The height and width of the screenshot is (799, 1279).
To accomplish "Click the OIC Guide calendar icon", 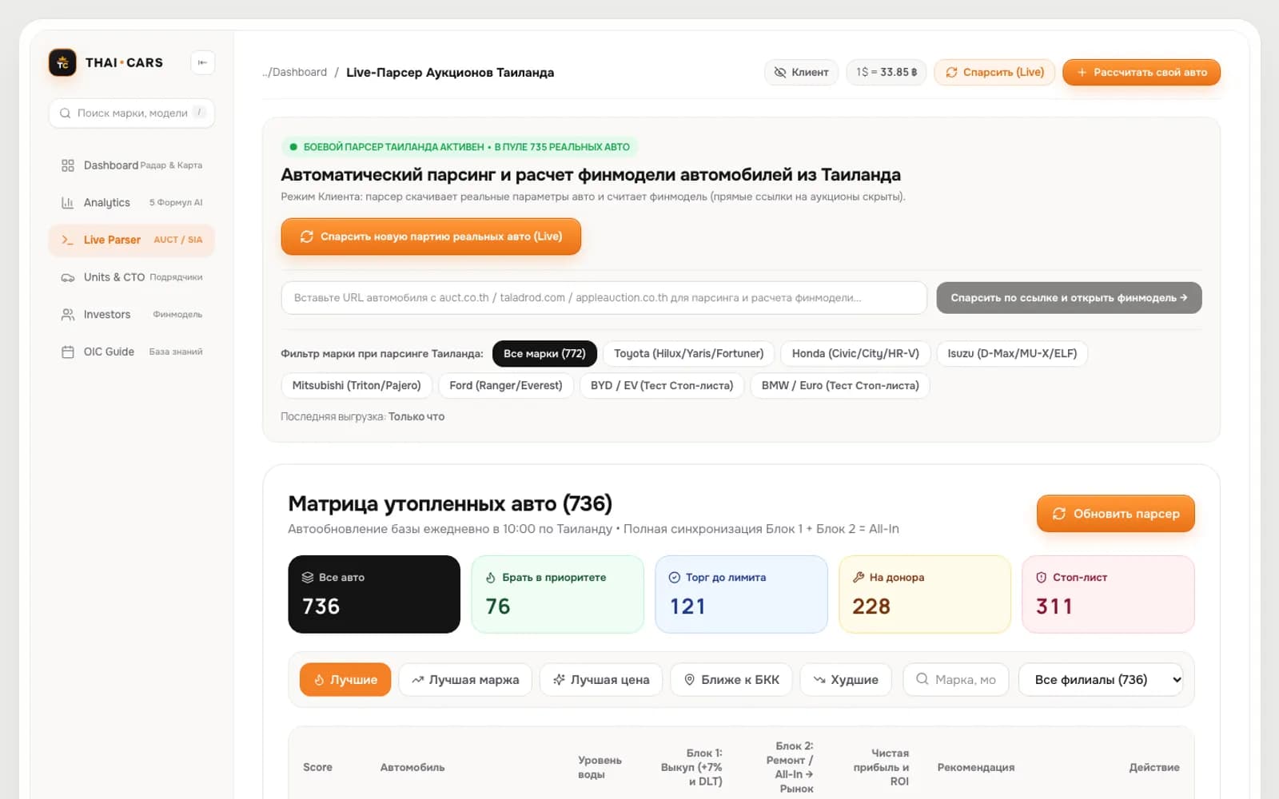I will tap(68, 352).
